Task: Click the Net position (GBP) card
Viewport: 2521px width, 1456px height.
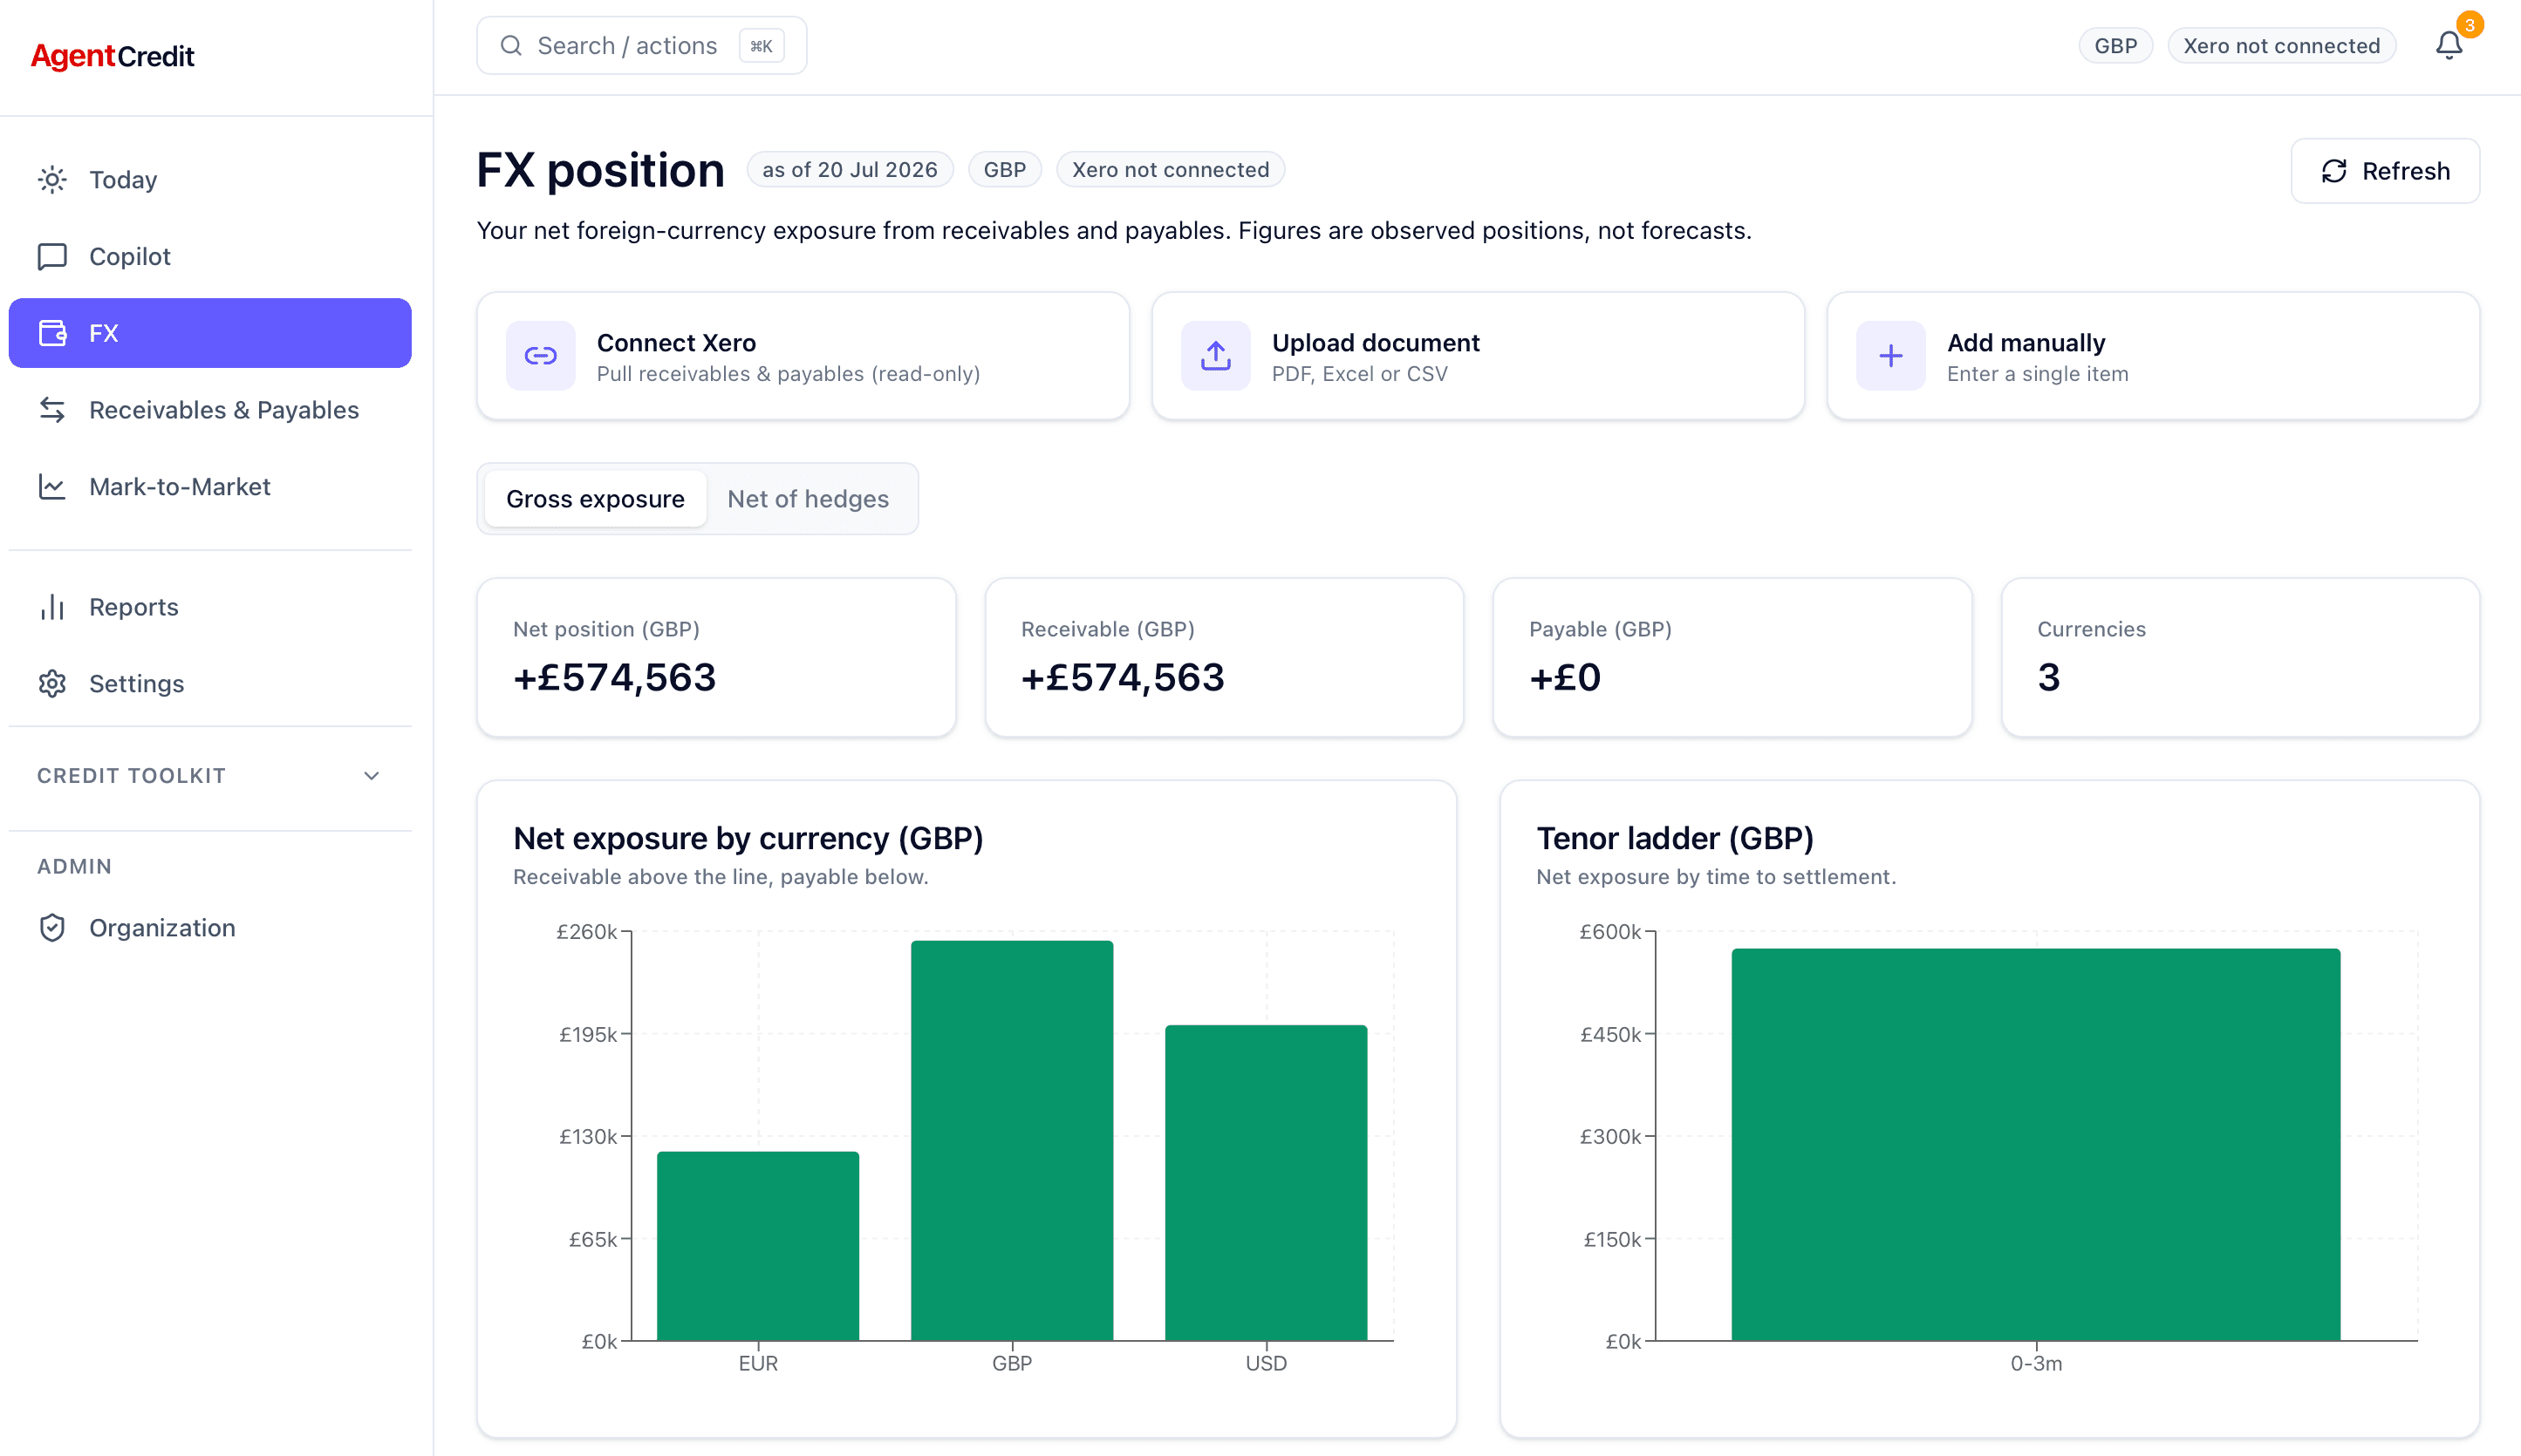Action: pos(716,657)
